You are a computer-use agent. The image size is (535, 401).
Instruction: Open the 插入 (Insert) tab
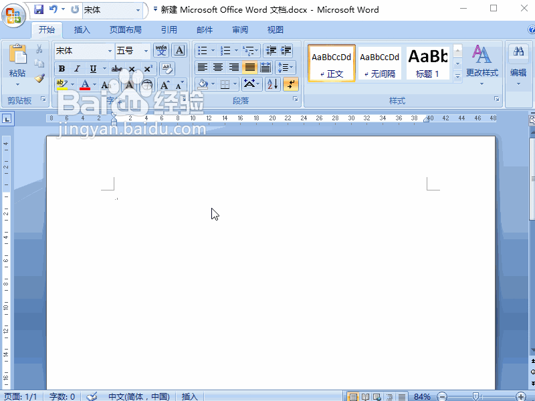[x=82, y=30]
